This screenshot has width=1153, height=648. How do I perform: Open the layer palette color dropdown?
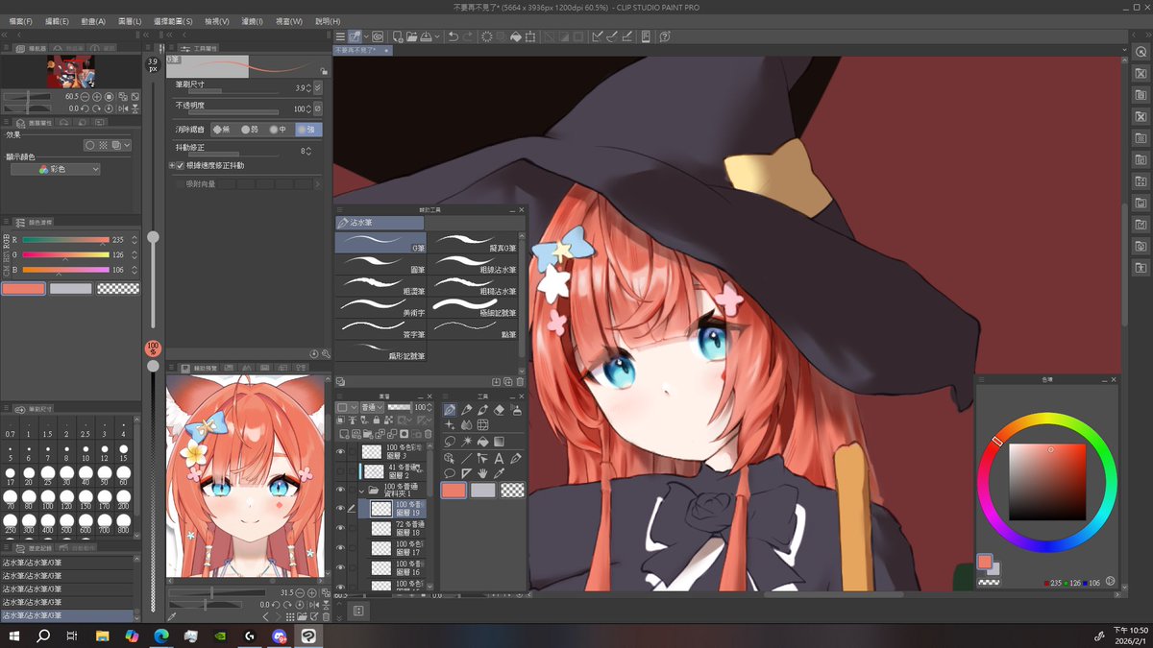point(347,407)
